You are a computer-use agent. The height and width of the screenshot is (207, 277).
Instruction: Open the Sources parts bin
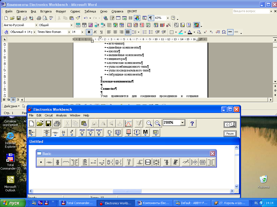point(47,133)
